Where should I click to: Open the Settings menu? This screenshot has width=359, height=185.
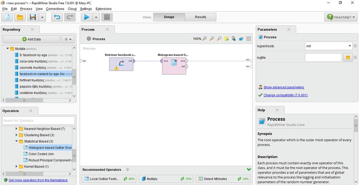[86, 9]
